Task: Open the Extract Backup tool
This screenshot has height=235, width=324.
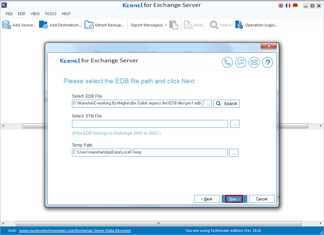Action: [x=104, y=25]
